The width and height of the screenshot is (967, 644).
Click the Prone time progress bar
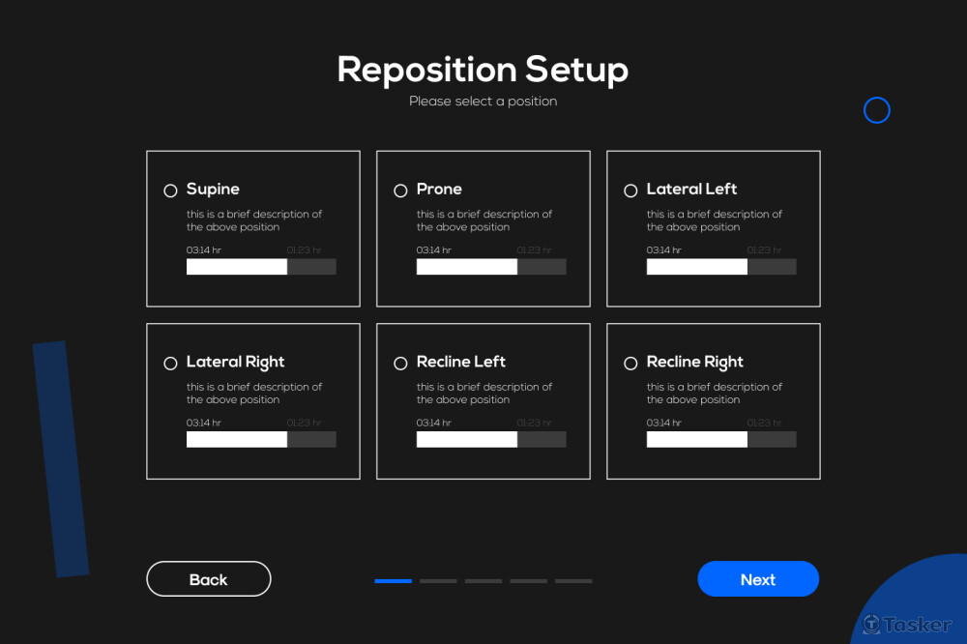click(491, 267)
